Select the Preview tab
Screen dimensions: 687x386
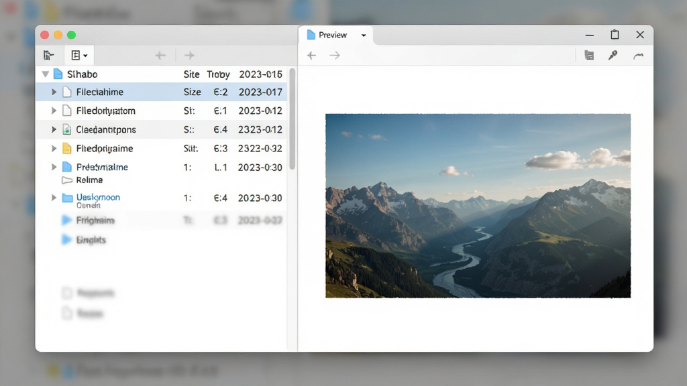336,35
